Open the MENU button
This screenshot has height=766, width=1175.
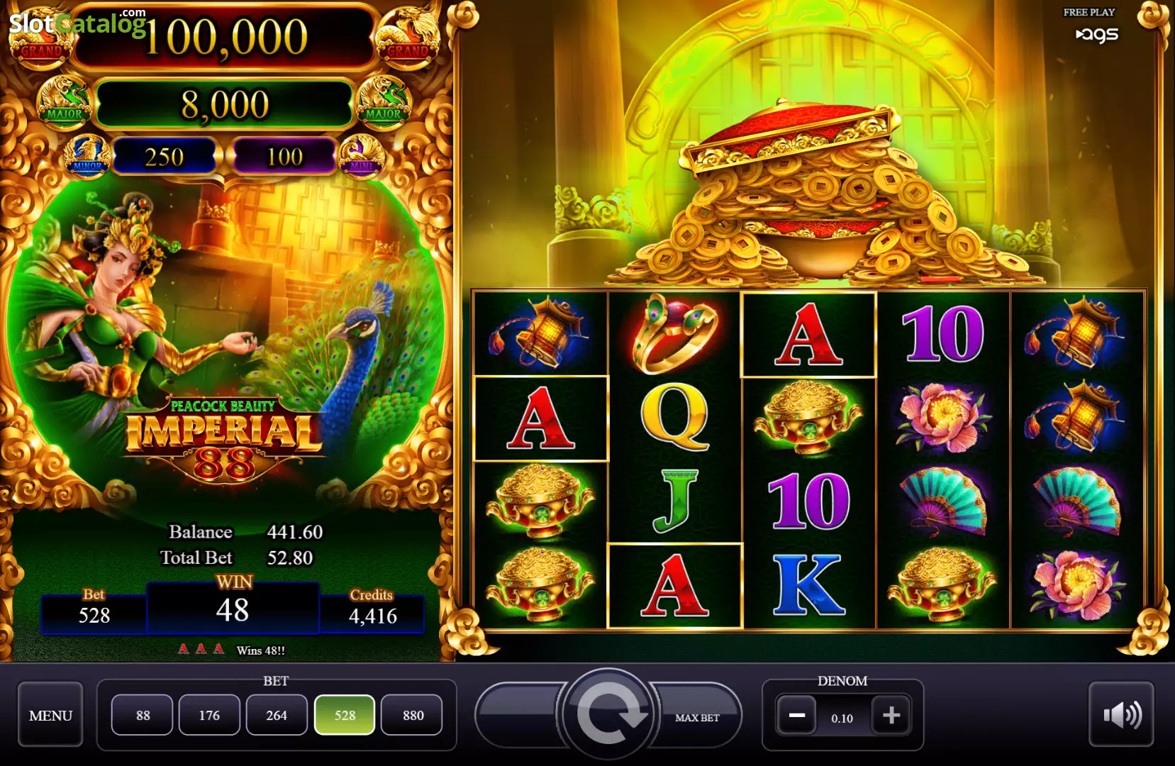50,715
